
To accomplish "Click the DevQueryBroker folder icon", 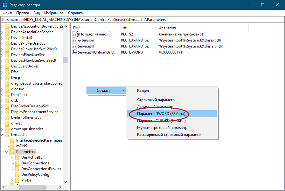I will (x=7, y=66).
